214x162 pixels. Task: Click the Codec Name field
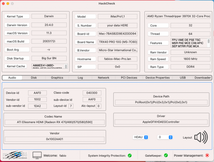[x=55, y=122]
